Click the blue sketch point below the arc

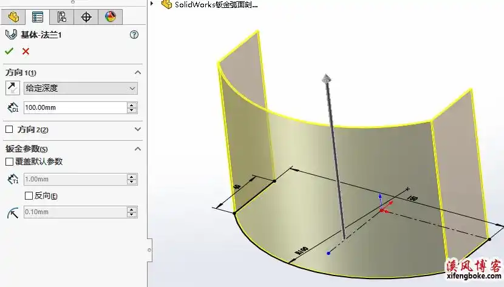329,253
